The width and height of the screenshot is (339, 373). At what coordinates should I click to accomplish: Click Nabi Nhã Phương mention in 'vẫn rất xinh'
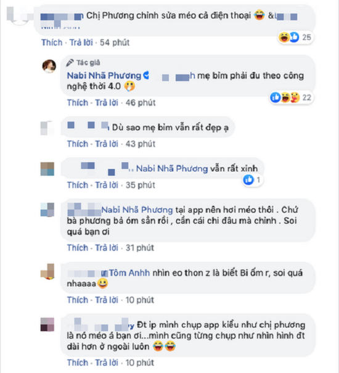pos(172,169)
